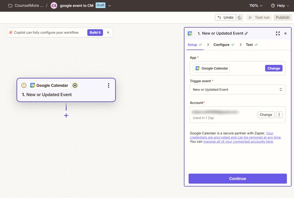Screen dimensions: 294x198
Task: Change the connected account
Action: (x=265, y=114)
